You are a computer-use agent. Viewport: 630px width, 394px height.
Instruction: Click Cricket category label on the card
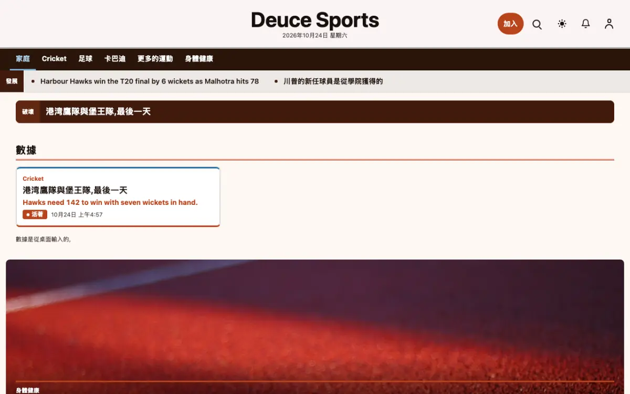pos(33,179)
